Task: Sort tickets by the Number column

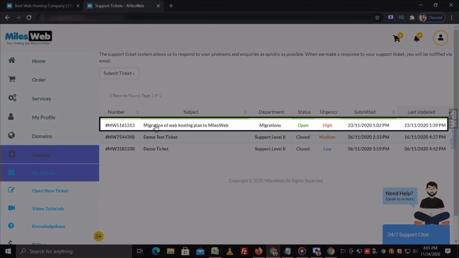Action: (116, 112)
